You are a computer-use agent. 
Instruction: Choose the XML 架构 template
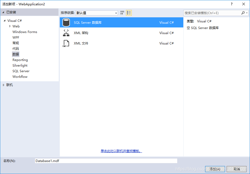pos(121,33)
